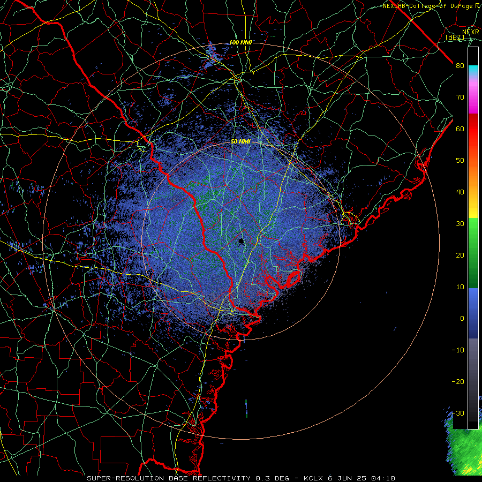Image resolution: width=482 pixels, height=482 pixels.
Task: Click the SUPER-RESOLUTION BASE REFLECTIVITY caption text
Action: (169, 478)
